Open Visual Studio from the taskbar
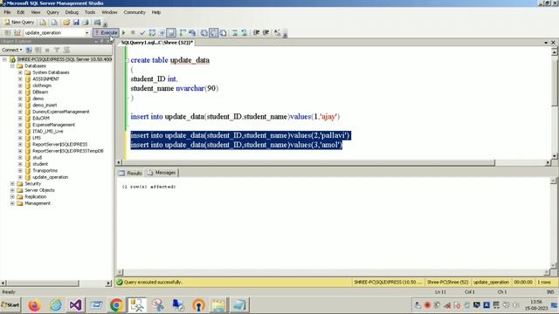 tap(76, 305)
